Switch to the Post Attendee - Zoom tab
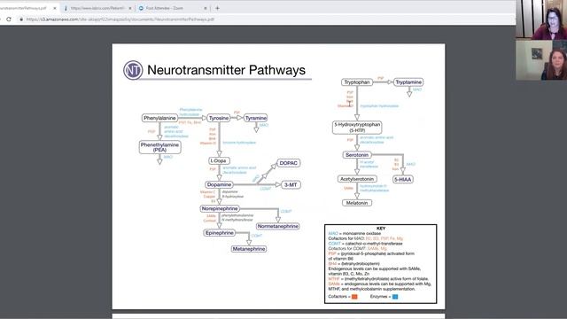This screenshot has height=319, width=567. tap(173, 8)
